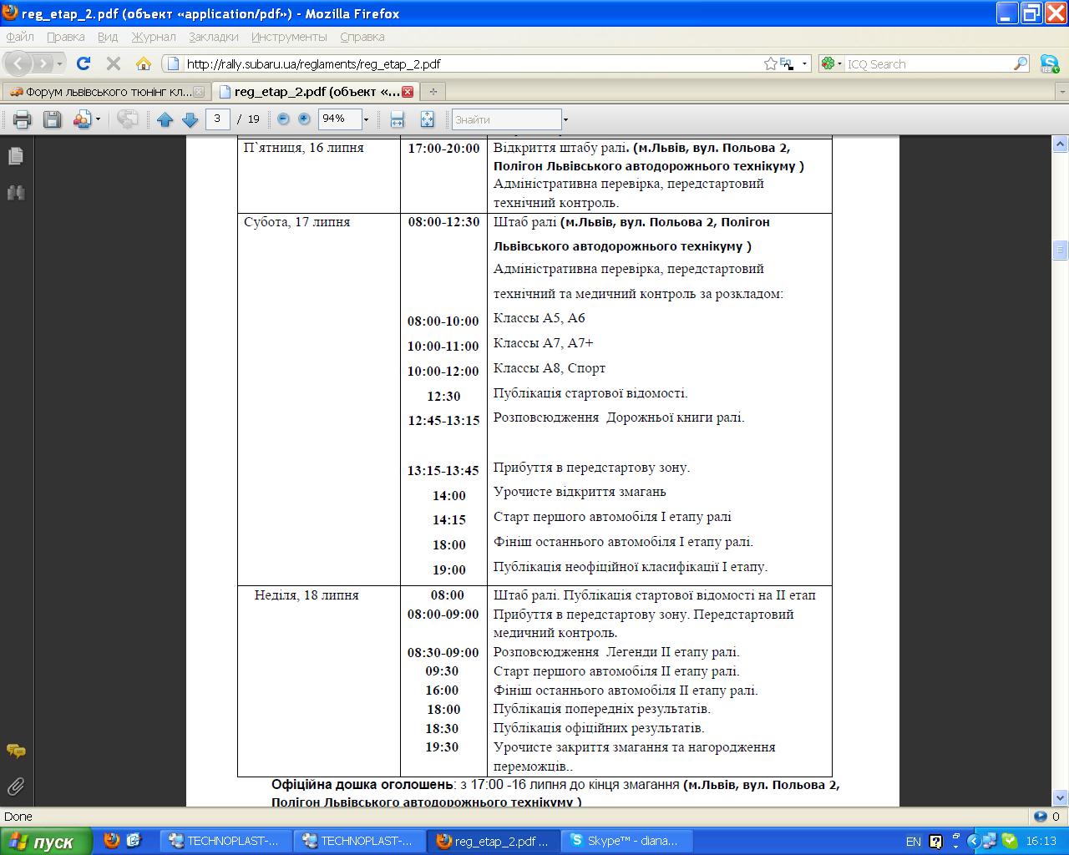Select fit one full page icon
Image resolution: width=1069 pixels, height=855 pixels.
pos(427,119)
